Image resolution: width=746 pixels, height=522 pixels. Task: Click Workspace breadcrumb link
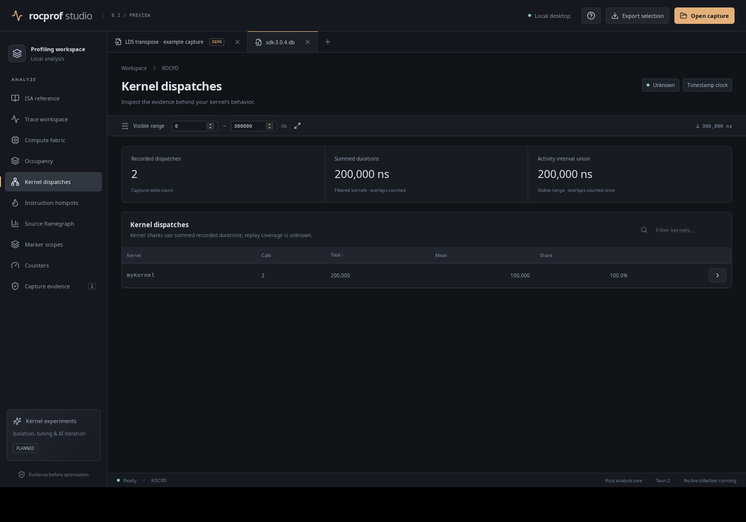[134, 68]
